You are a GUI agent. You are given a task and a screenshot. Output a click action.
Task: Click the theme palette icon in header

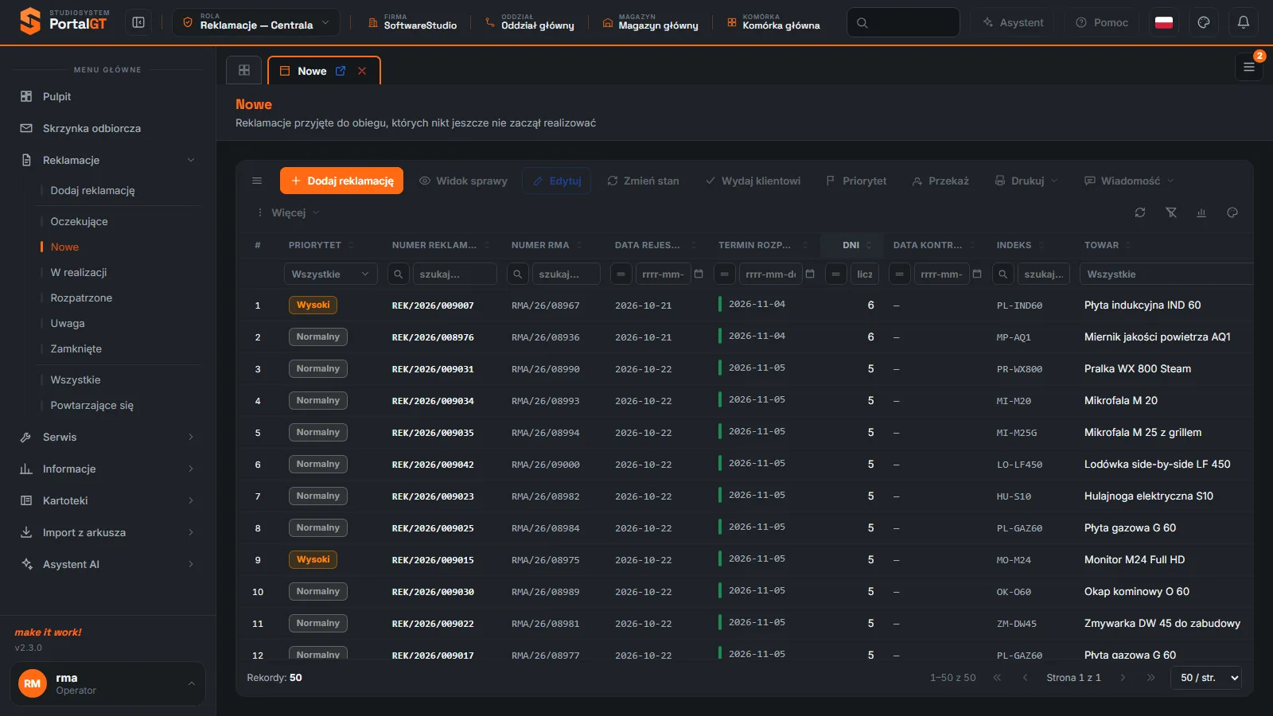pyautogui.click(x=1204, y=22)
